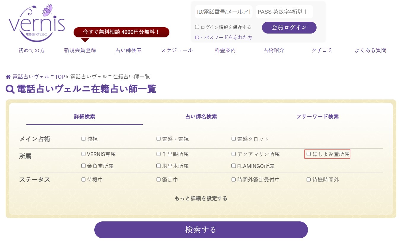Open ID・パスワードを忘れた方 link

tap(223, 37)
